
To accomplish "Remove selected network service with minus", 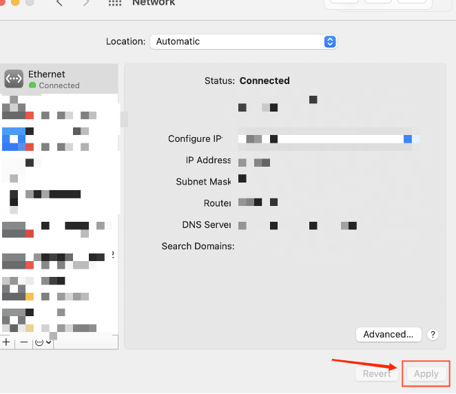I will pos(24,342).
